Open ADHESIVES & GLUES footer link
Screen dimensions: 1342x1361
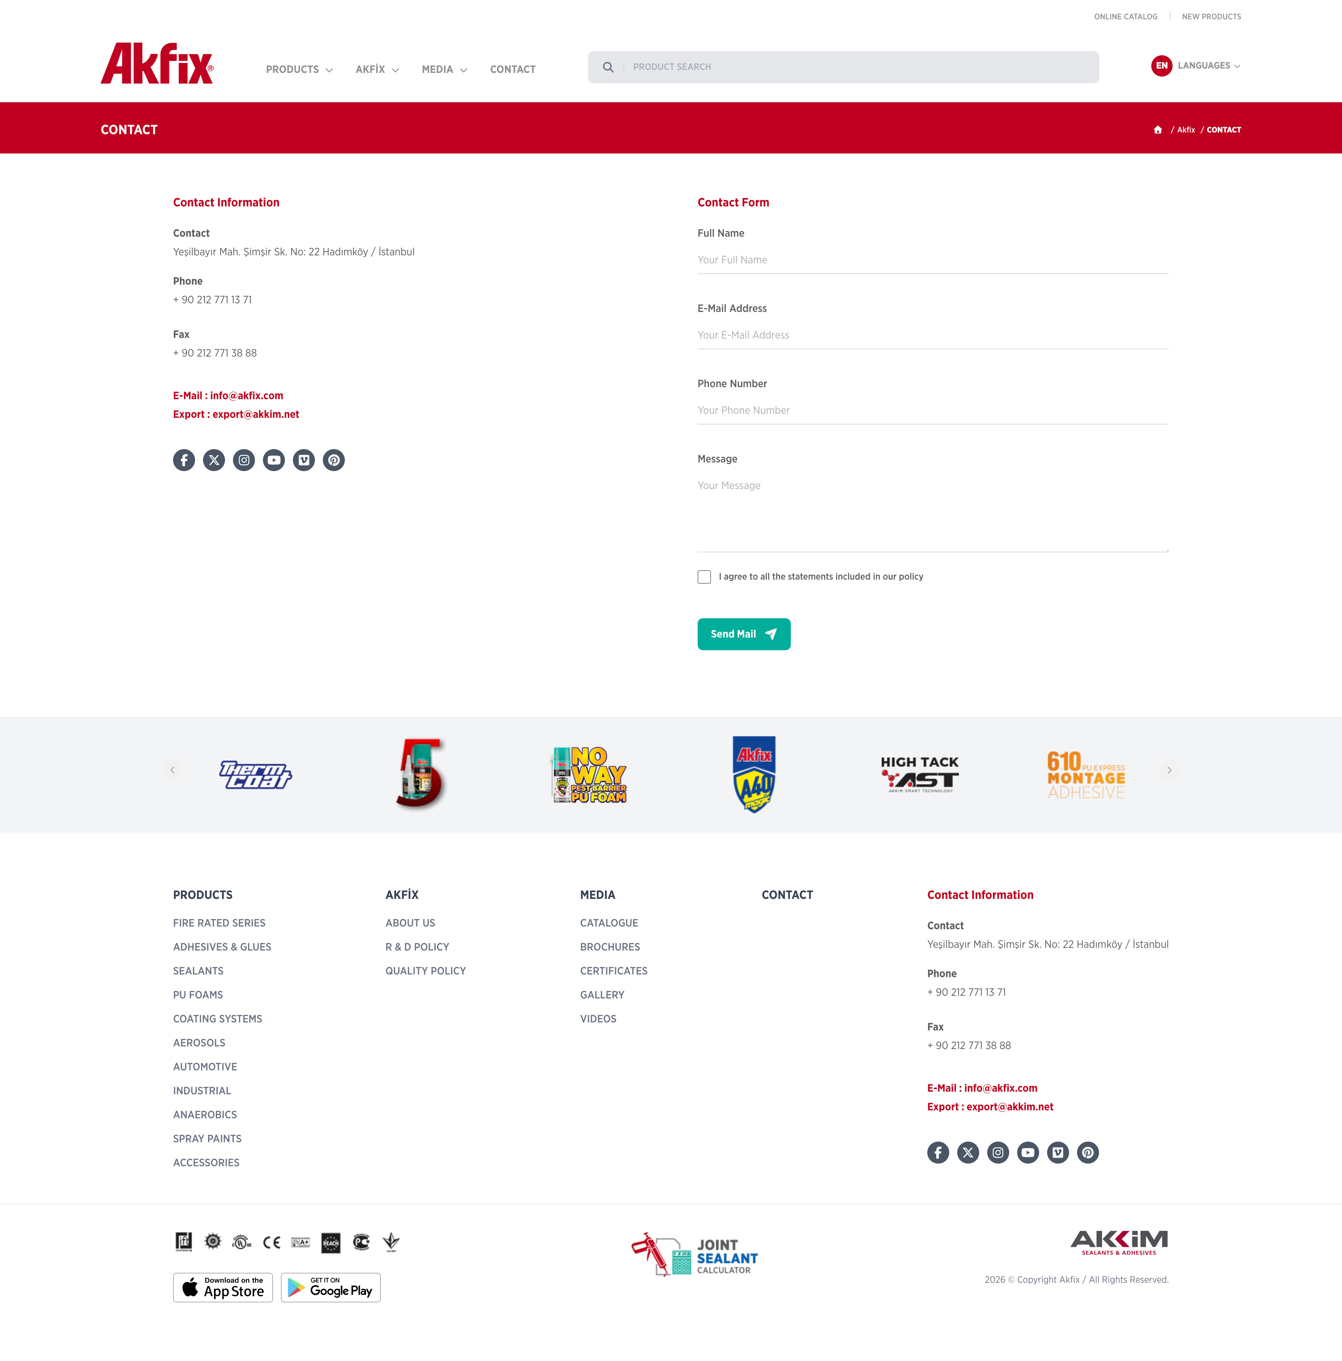click(222, 947)
